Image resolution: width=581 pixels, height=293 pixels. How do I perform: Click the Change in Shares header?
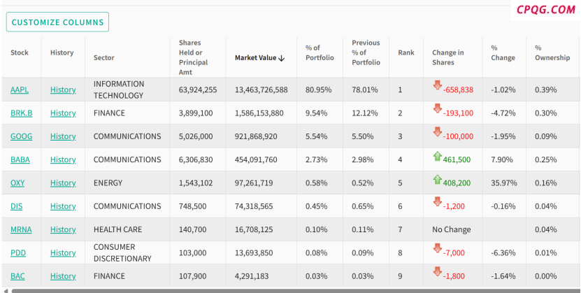point(447,57)
